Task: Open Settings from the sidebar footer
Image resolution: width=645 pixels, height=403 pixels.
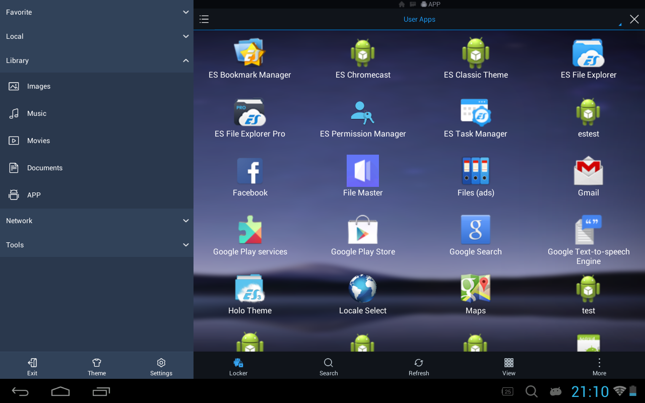Action: tap(161, 366)
